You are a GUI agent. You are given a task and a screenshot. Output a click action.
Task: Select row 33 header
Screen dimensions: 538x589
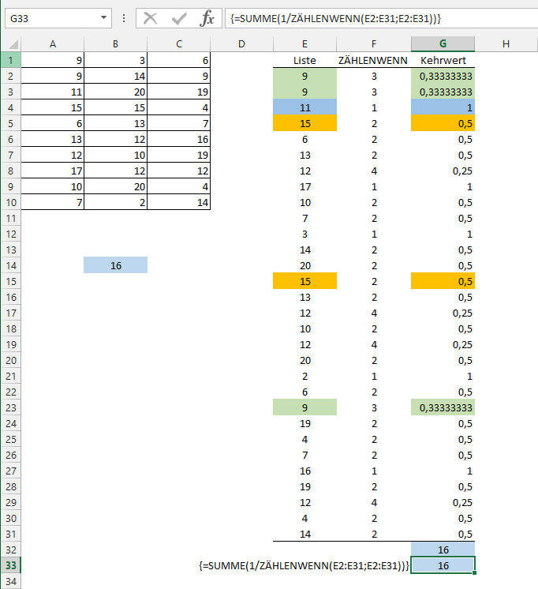click(10, 565)
